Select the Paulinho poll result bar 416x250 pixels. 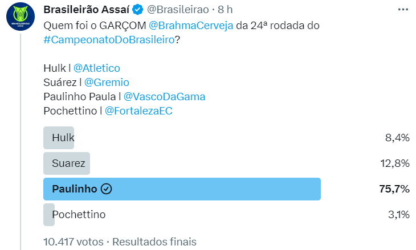click(182, 189)
